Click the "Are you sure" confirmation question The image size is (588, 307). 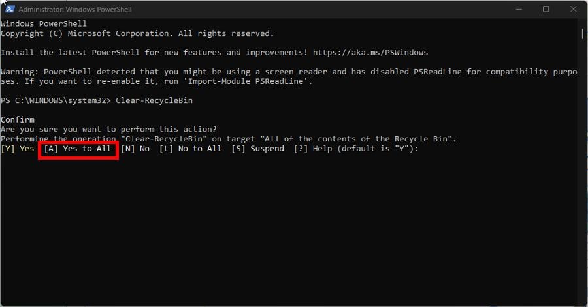[x=108, y=129]
